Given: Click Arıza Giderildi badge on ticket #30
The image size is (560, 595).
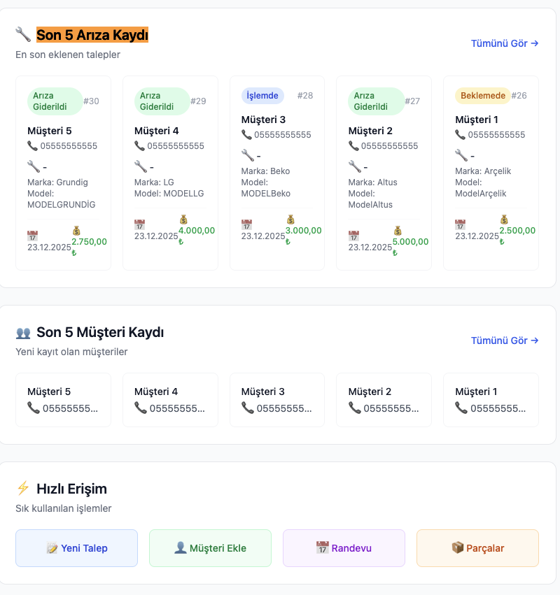Looking at the screenshot, I should pyautogui.click(x=55, y=101).
